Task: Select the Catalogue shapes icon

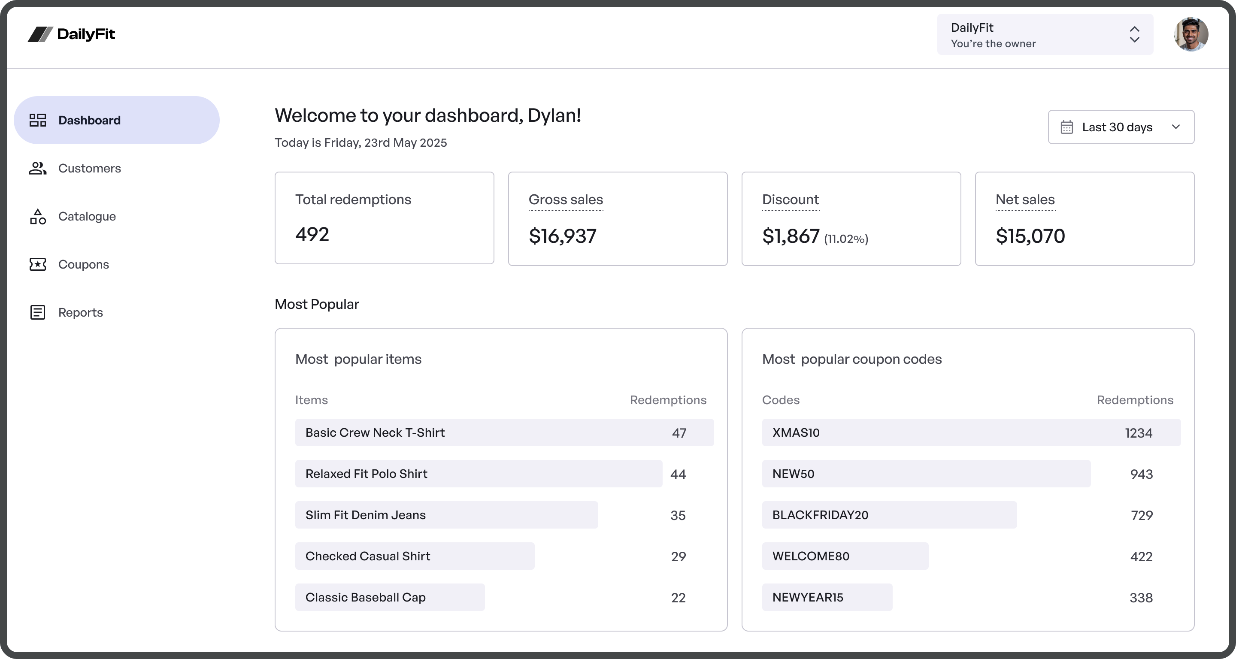Action: tap(37, 216)
